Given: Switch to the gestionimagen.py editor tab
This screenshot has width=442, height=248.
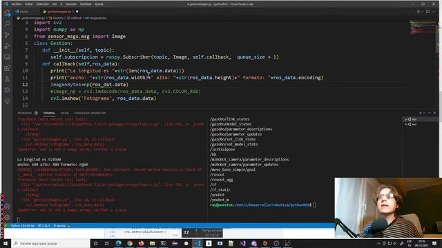Looking at the screenshot, I should (x=59, y=12).
